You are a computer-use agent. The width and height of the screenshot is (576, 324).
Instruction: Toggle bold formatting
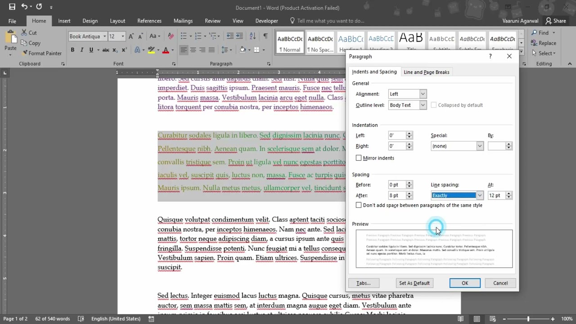point(72,50)
